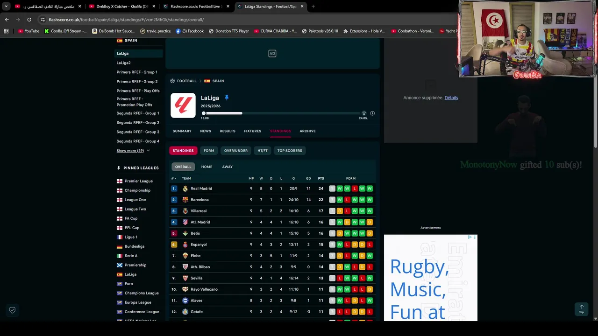598x336 pixels.
Task: Click the France flag beside Ligue 1
Action: (x=120, y=237)
